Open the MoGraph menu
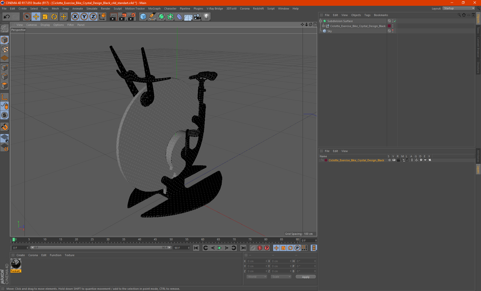 pos(154,9)
